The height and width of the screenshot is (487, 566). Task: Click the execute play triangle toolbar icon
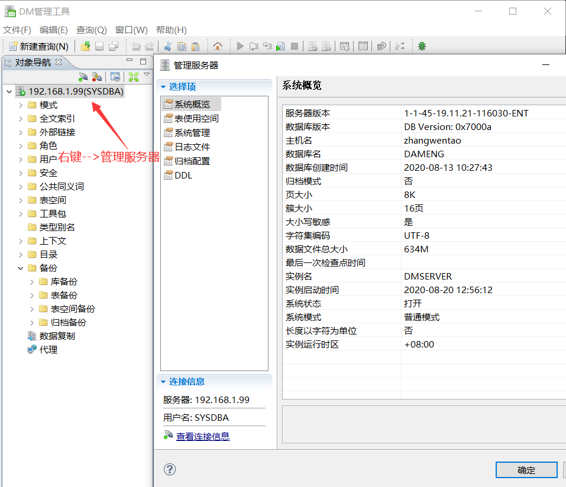240,46
